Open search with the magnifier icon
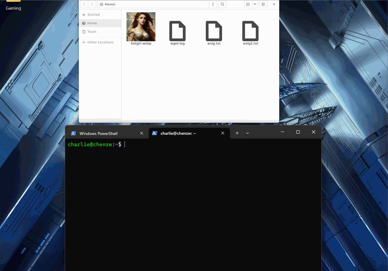The image size is (388, 271). tap(222, 4)
